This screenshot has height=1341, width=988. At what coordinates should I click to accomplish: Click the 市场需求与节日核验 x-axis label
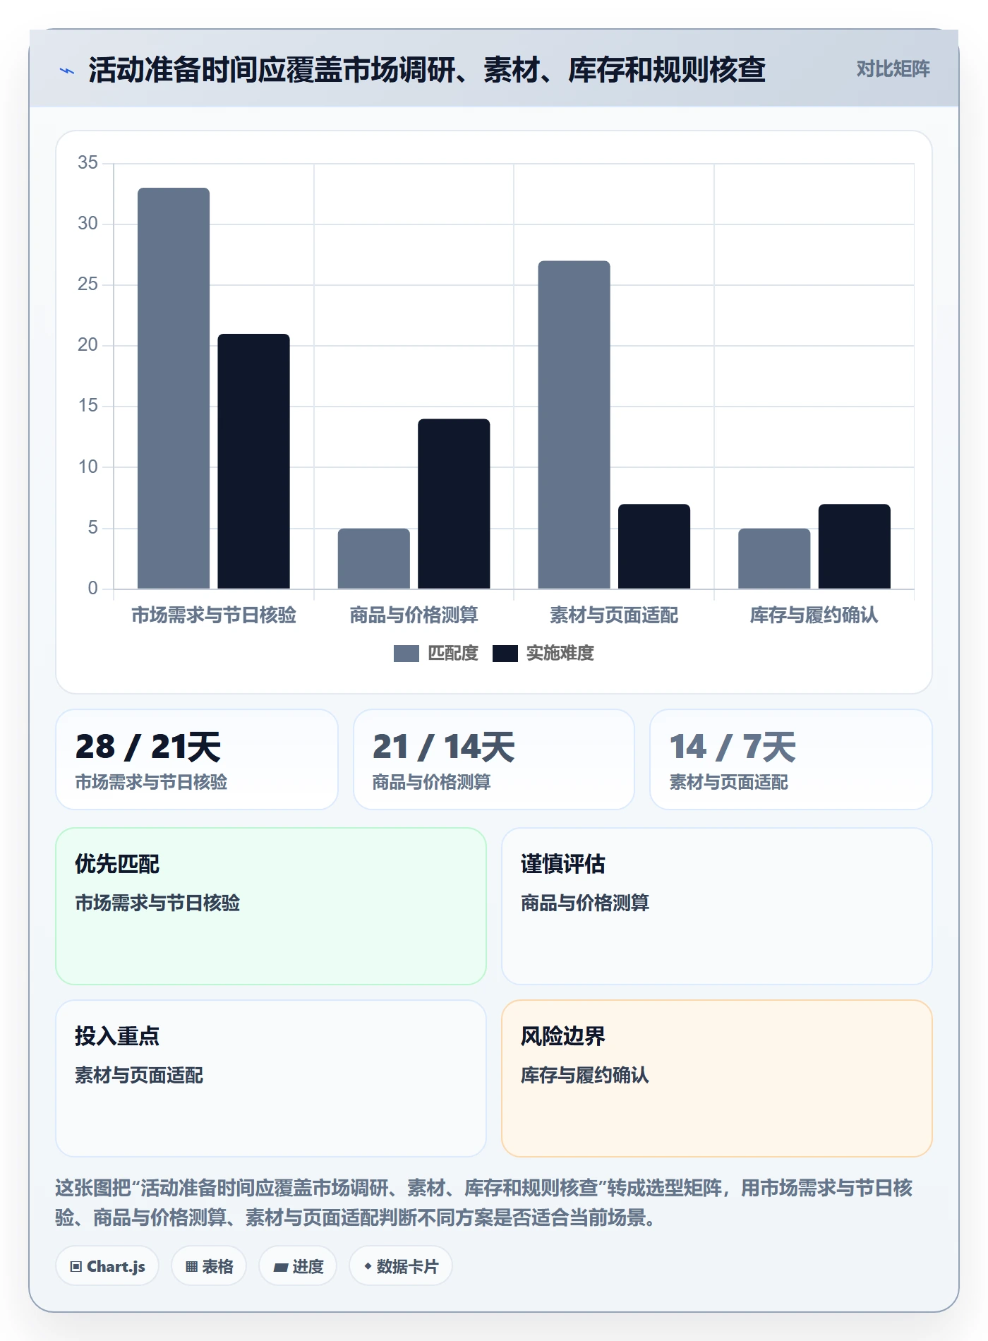(214, 615)
